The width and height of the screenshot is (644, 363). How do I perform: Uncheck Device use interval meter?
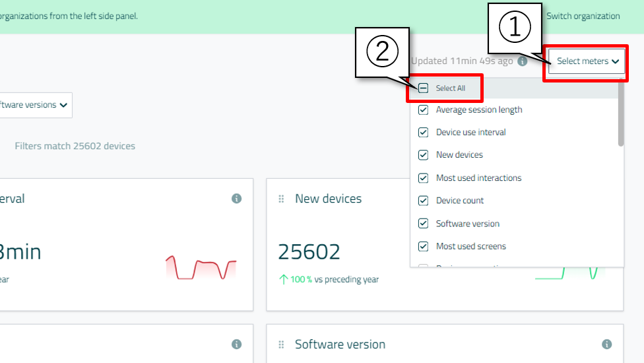pos(424,132)
